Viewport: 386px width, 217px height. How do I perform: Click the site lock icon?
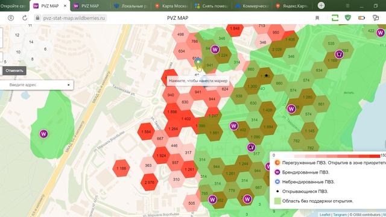click(37, 17)
